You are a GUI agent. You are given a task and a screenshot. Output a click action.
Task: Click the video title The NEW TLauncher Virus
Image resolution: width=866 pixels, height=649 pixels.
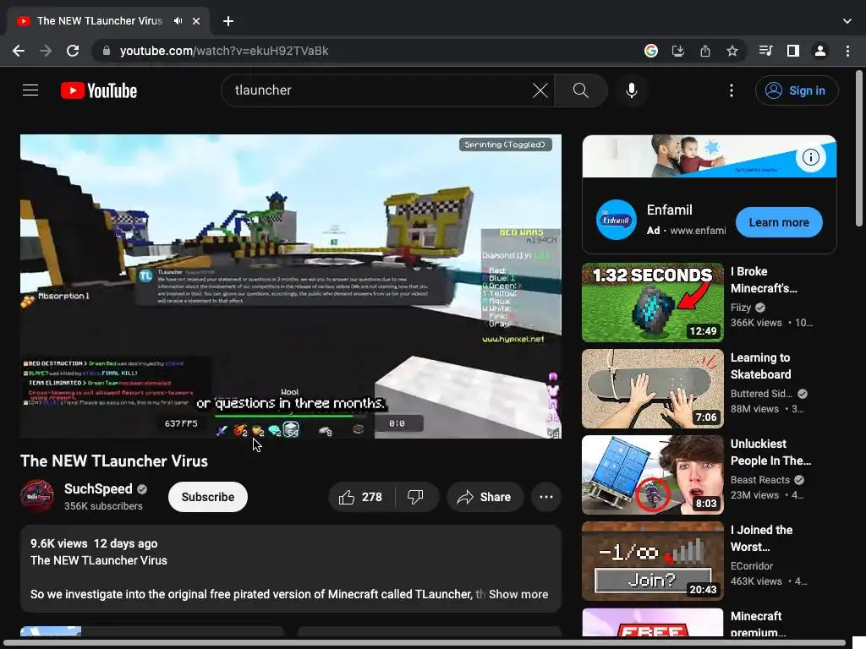tap(114, 461)
